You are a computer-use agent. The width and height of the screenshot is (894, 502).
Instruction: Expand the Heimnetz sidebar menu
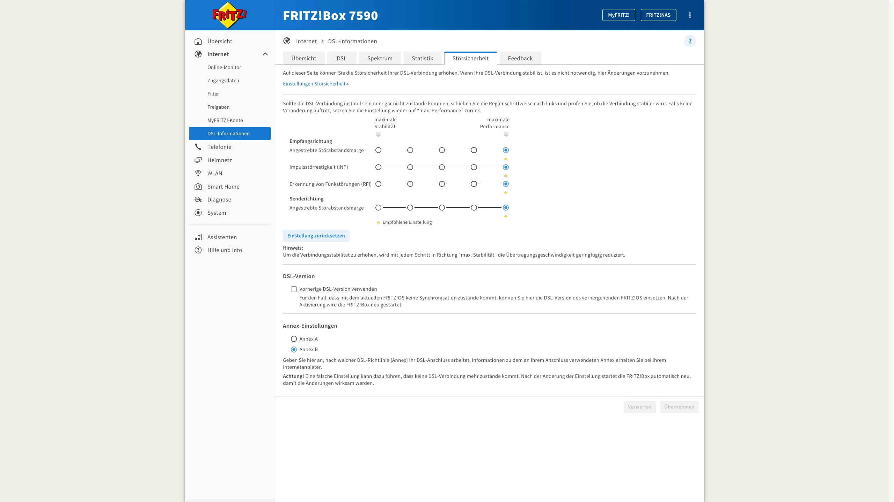[220, 160]
